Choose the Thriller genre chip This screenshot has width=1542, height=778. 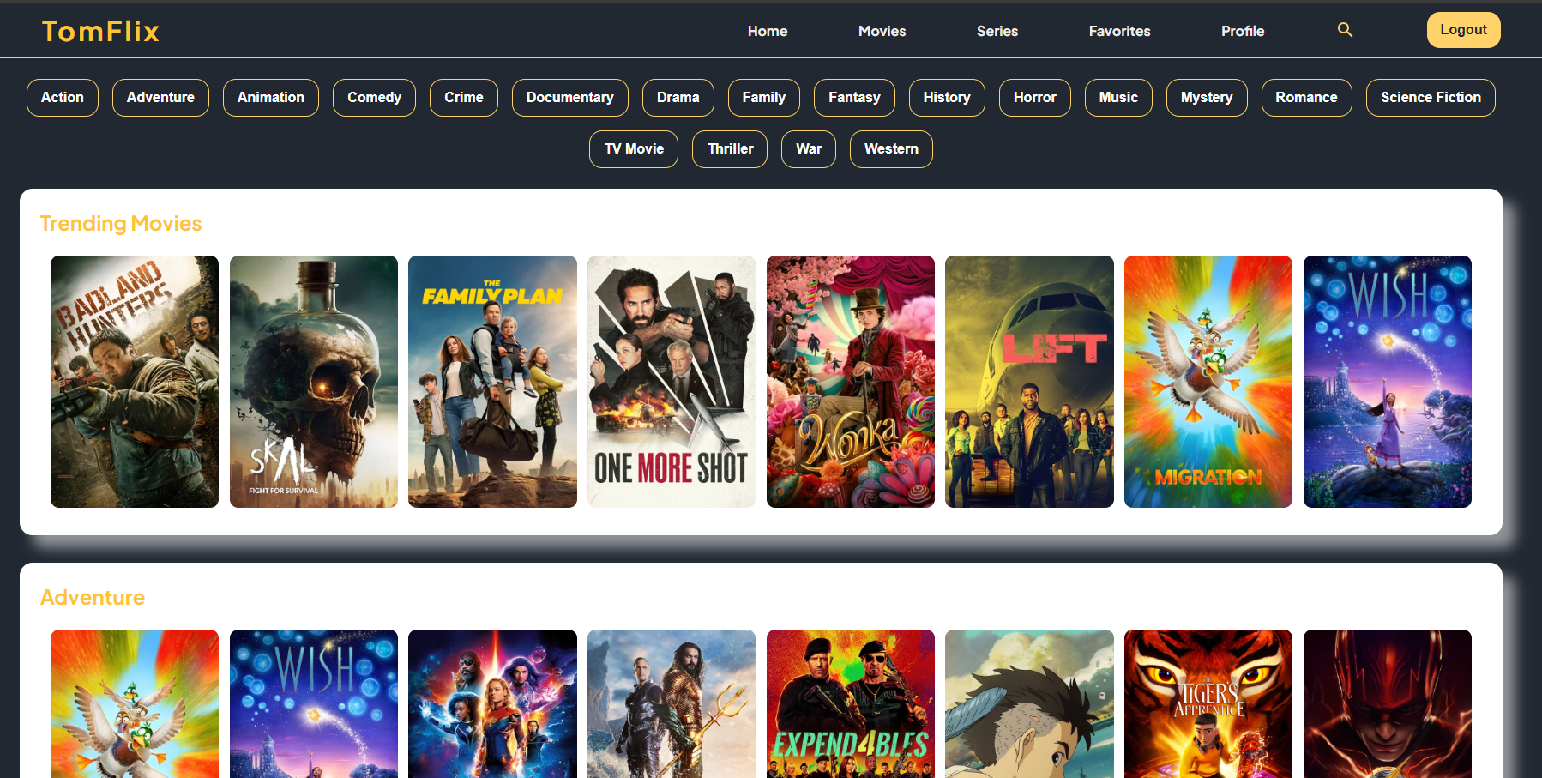click(730, 149)
